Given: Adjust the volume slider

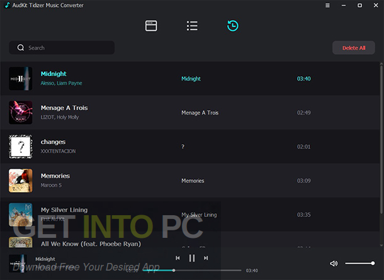Looking at the screenshot, I should (359, 264).
